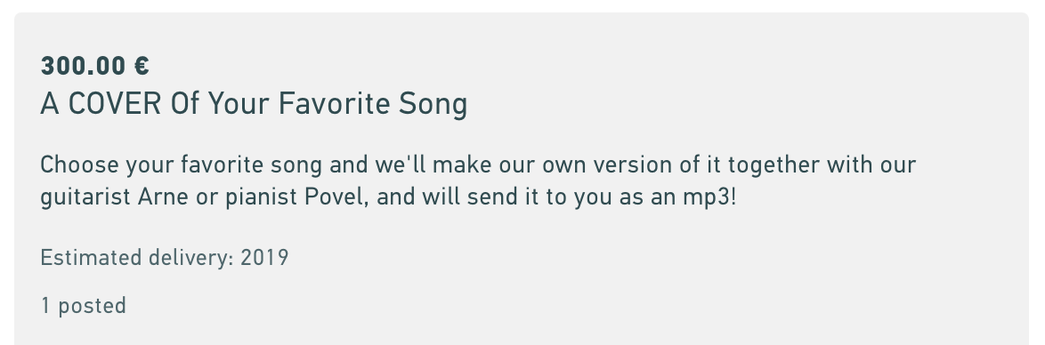Click the word COVER in the title
The height and width of the screenshot is (345, 1045).
(x=115, y=104)
